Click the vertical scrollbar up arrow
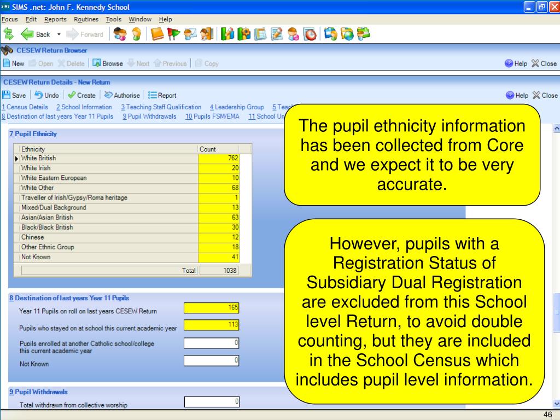 point(556,128)
